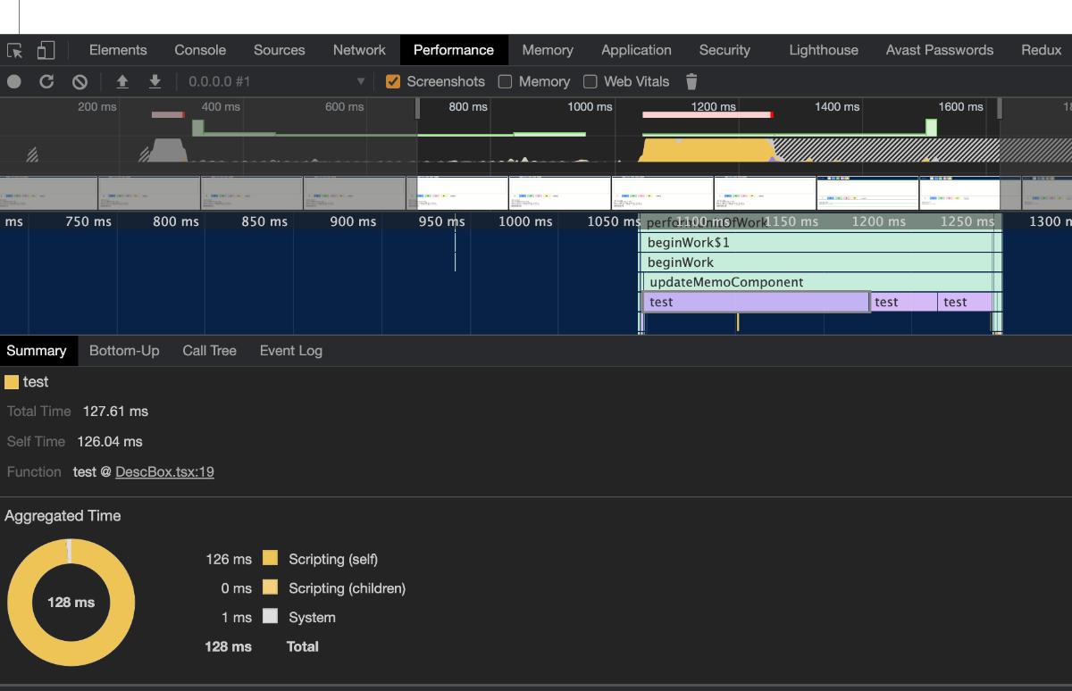Select the Performance tab
Viewport: 1072px width, 691px height.
click(454, 50)
